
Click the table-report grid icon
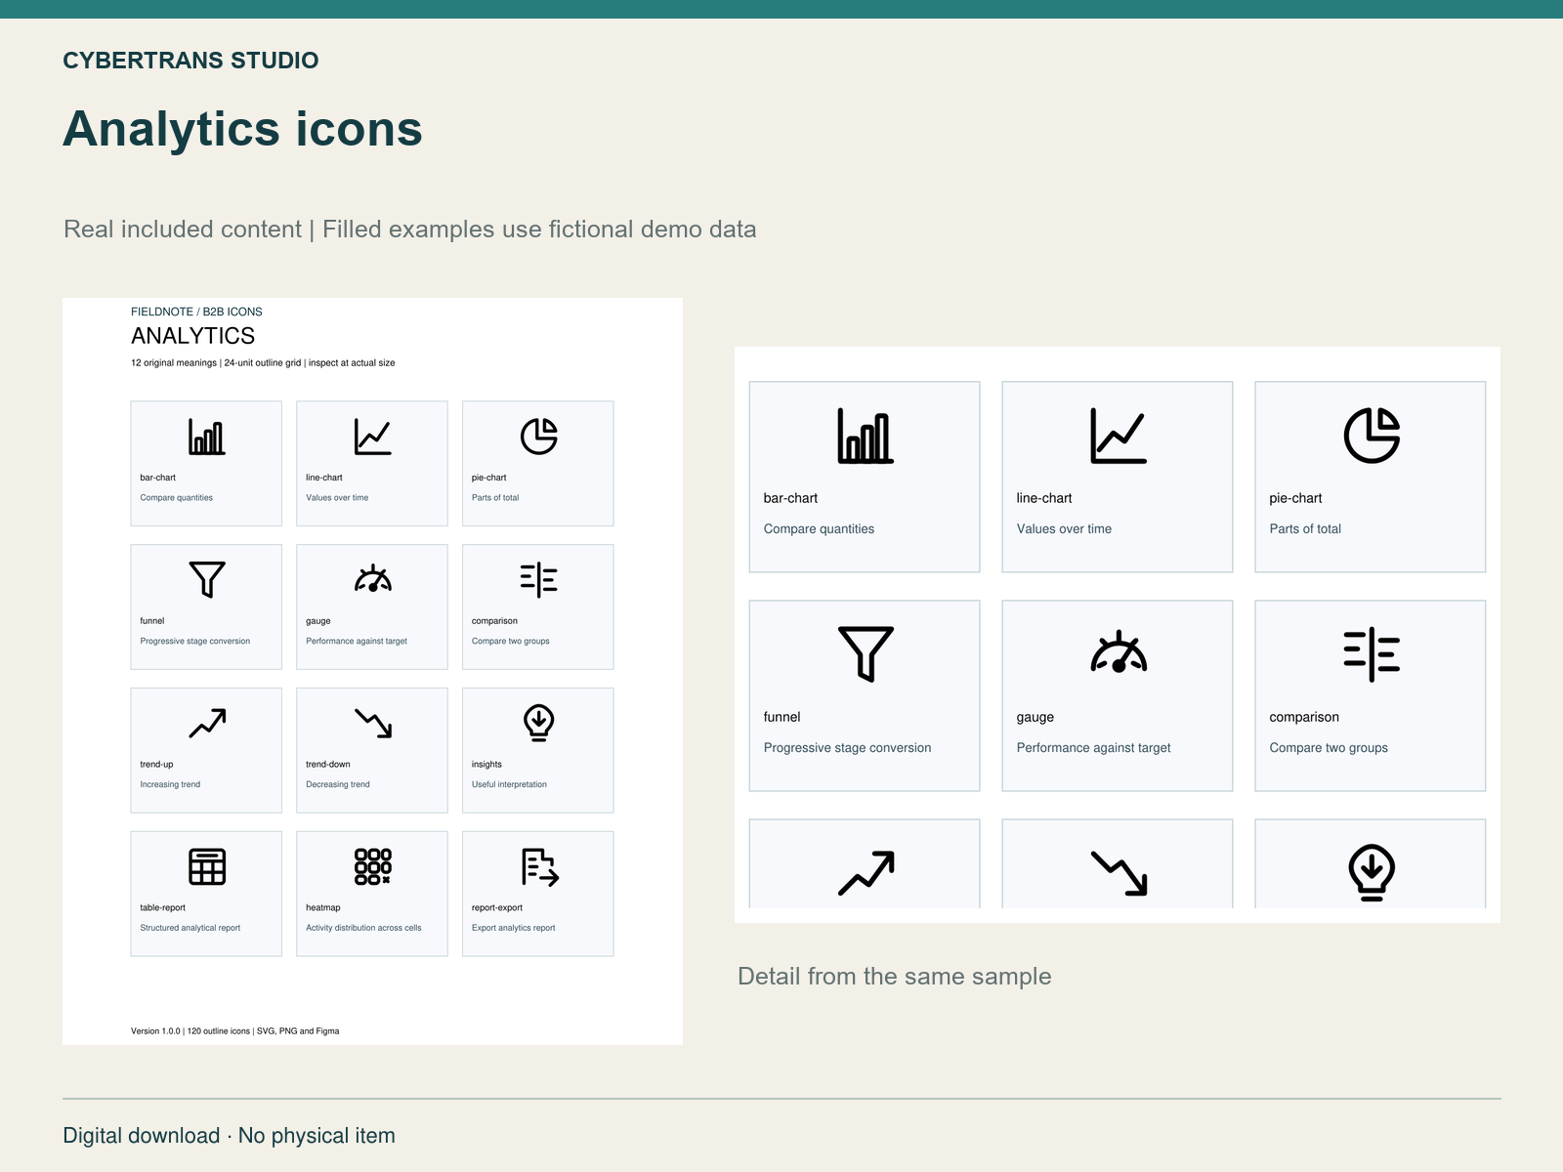pyautogui.click(x=207, y=866)
